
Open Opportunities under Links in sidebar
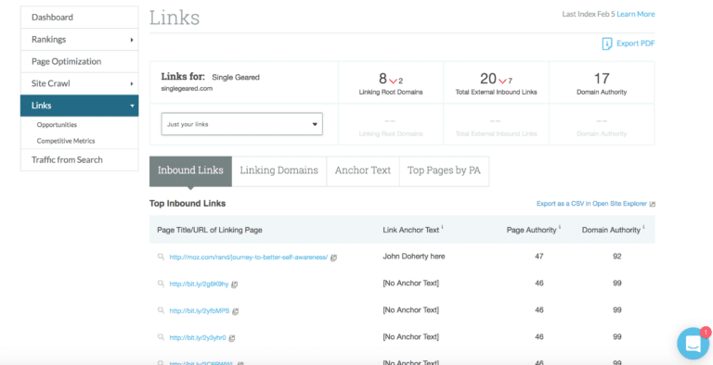click(57, 124)
